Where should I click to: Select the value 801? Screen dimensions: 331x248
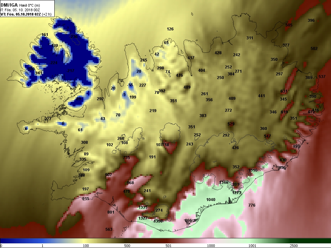[x=111, y=212]
